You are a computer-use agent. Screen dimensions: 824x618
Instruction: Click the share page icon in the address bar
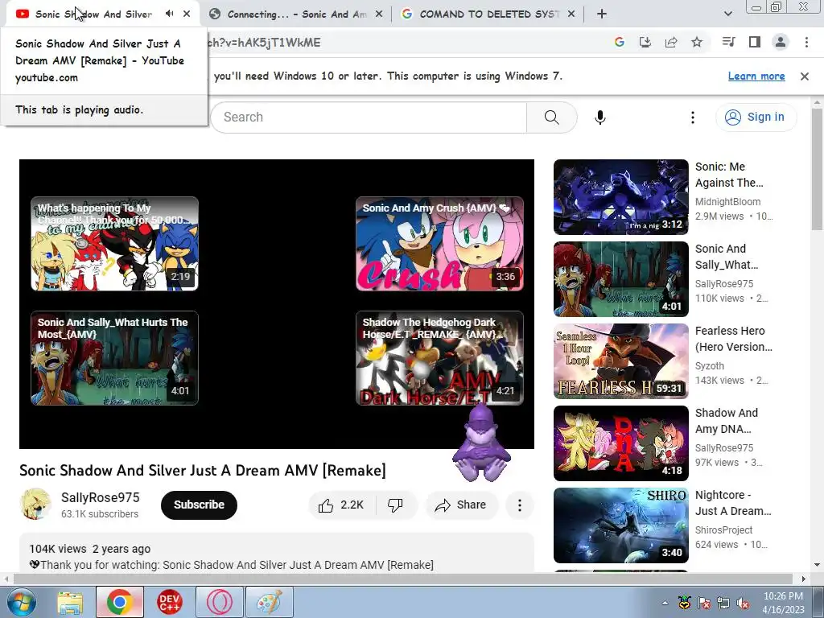click(x=671, y=42)
